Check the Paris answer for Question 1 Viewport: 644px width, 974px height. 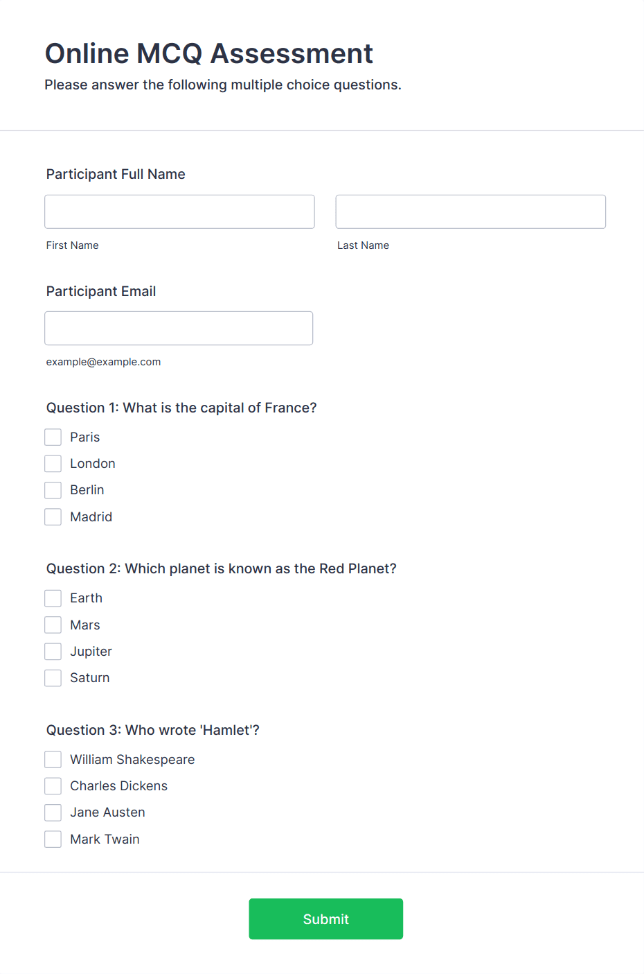[x=53, y=437]
